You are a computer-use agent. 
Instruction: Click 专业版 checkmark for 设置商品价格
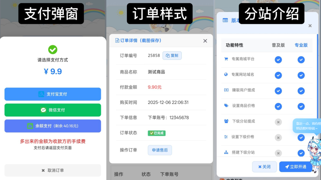click(301, 106)
